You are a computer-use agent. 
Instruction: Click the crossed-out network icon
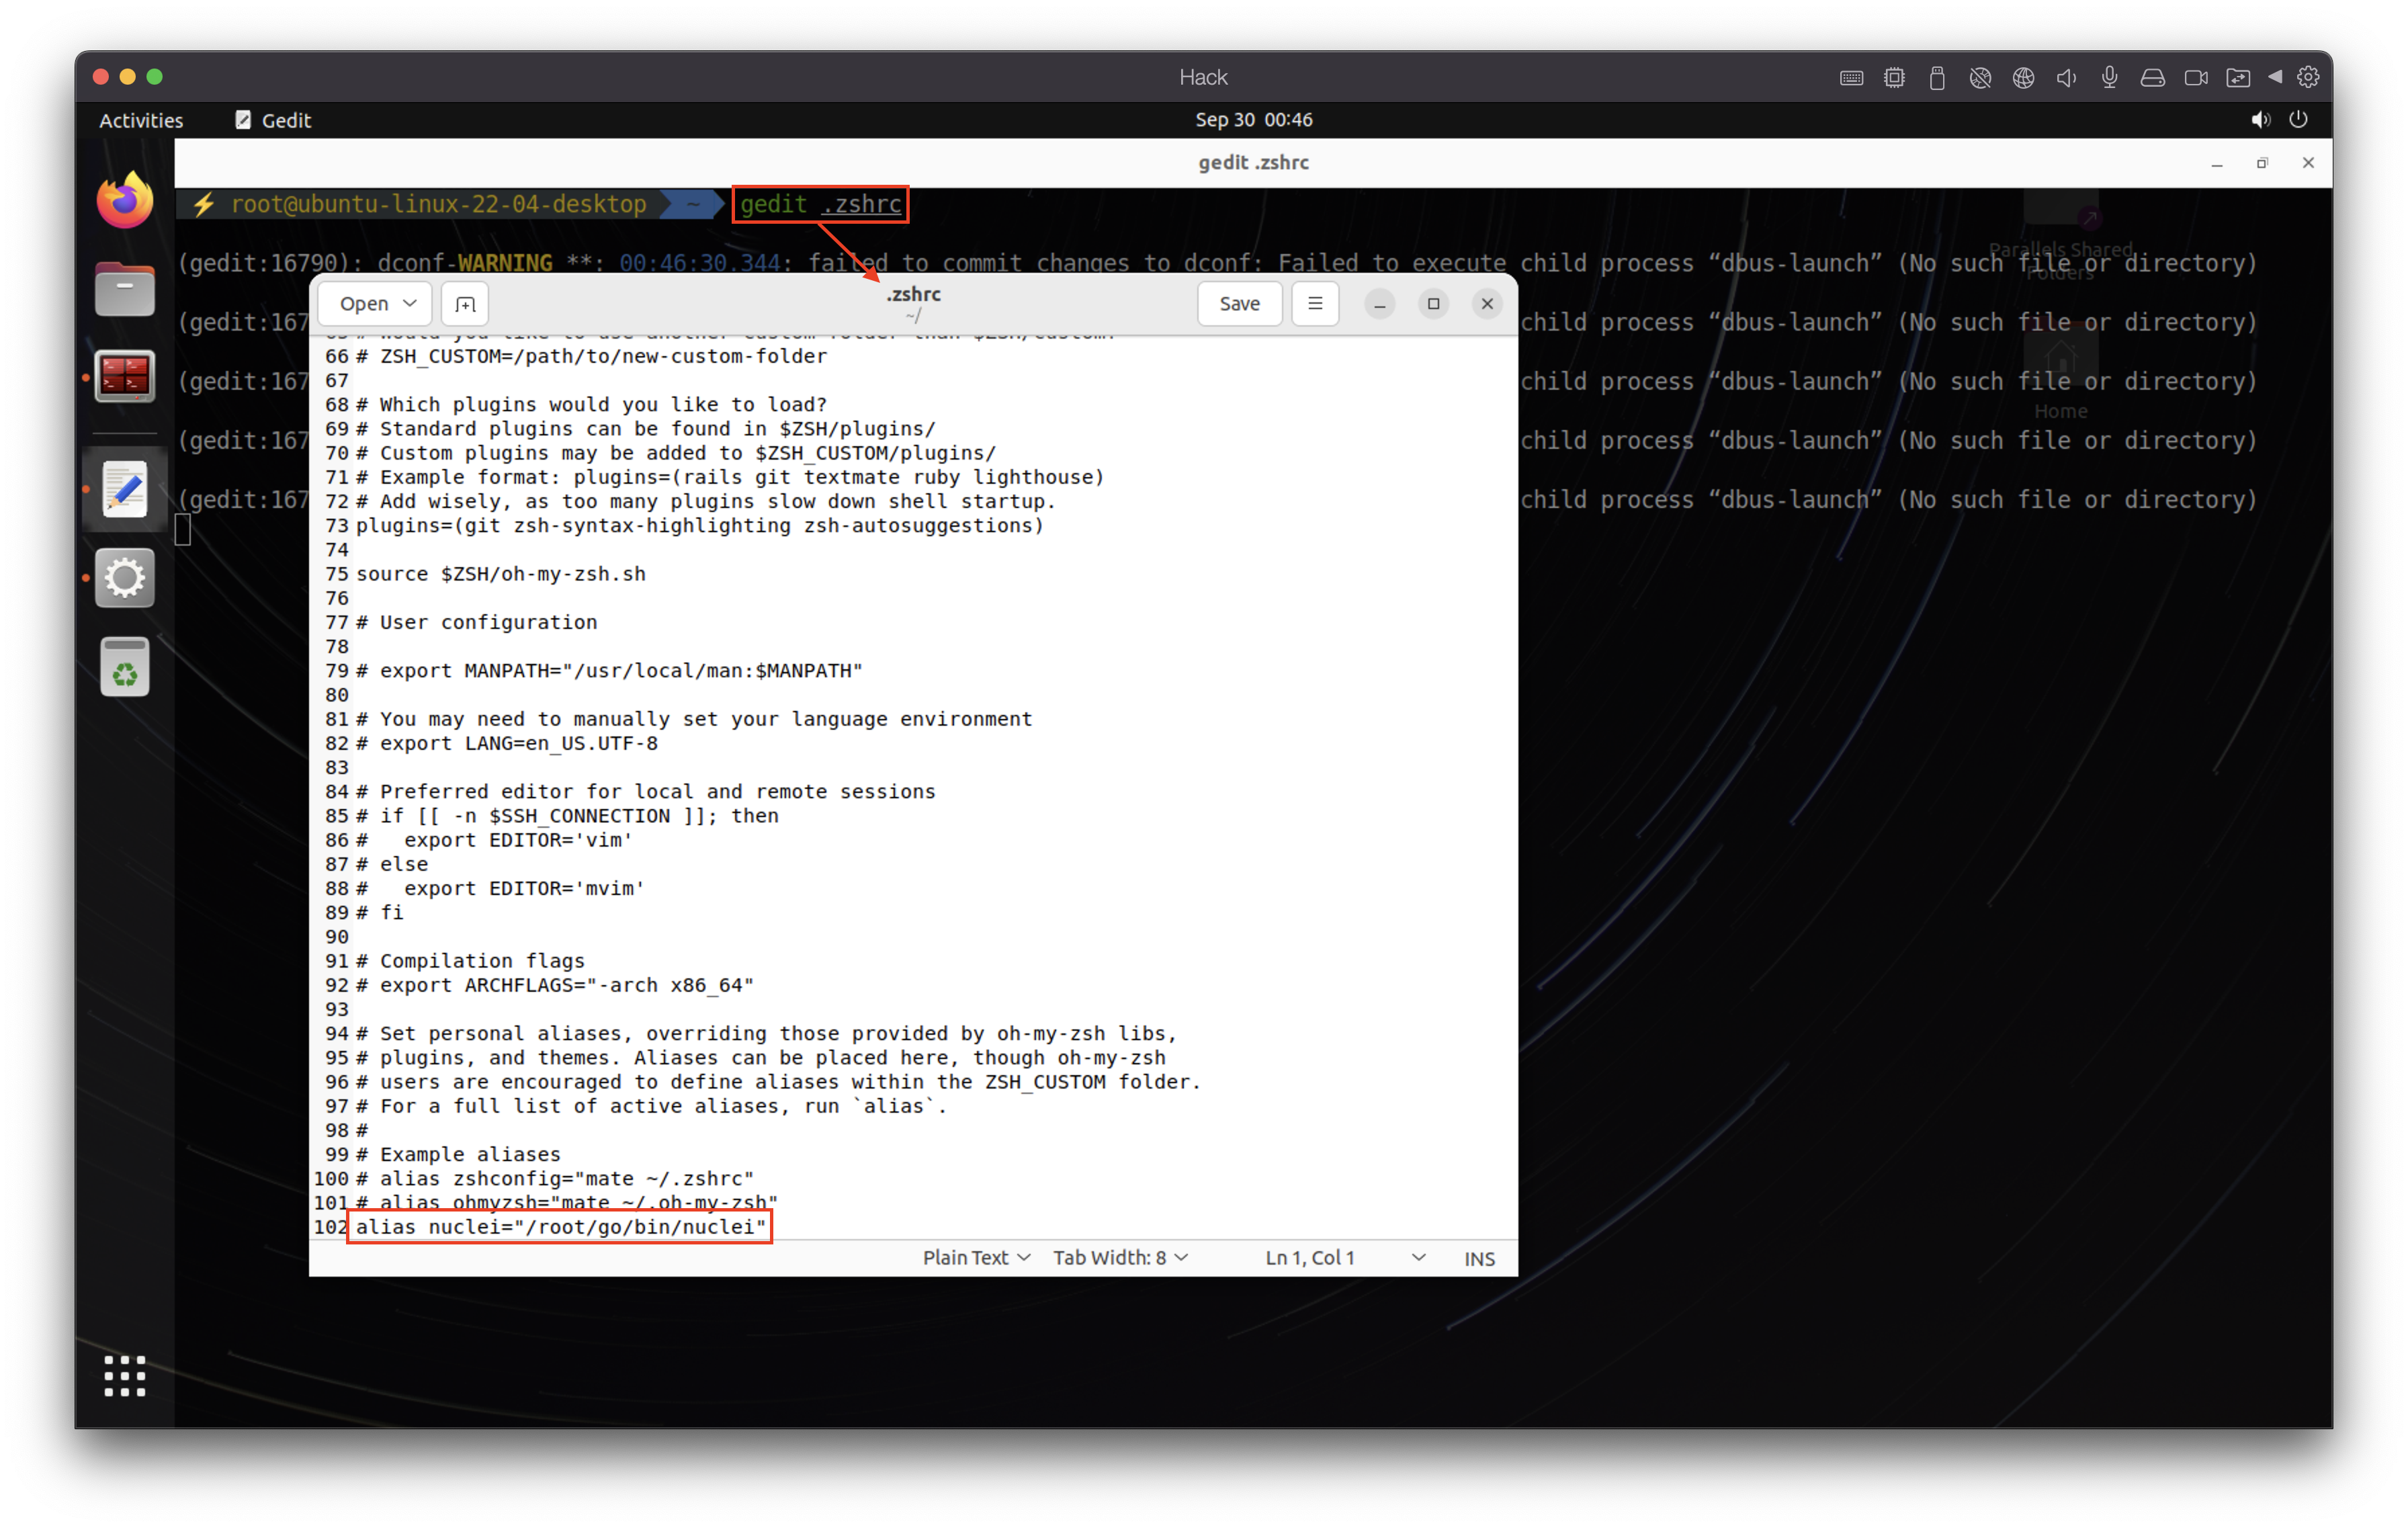click(x=1980, y=78)
